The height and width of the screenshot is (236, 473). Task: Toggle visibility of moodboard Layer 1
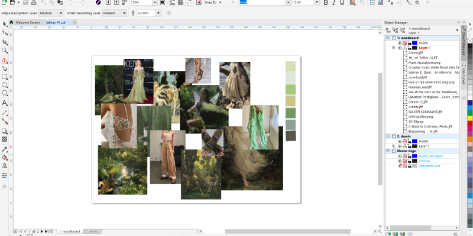click(x=400, y=48)
